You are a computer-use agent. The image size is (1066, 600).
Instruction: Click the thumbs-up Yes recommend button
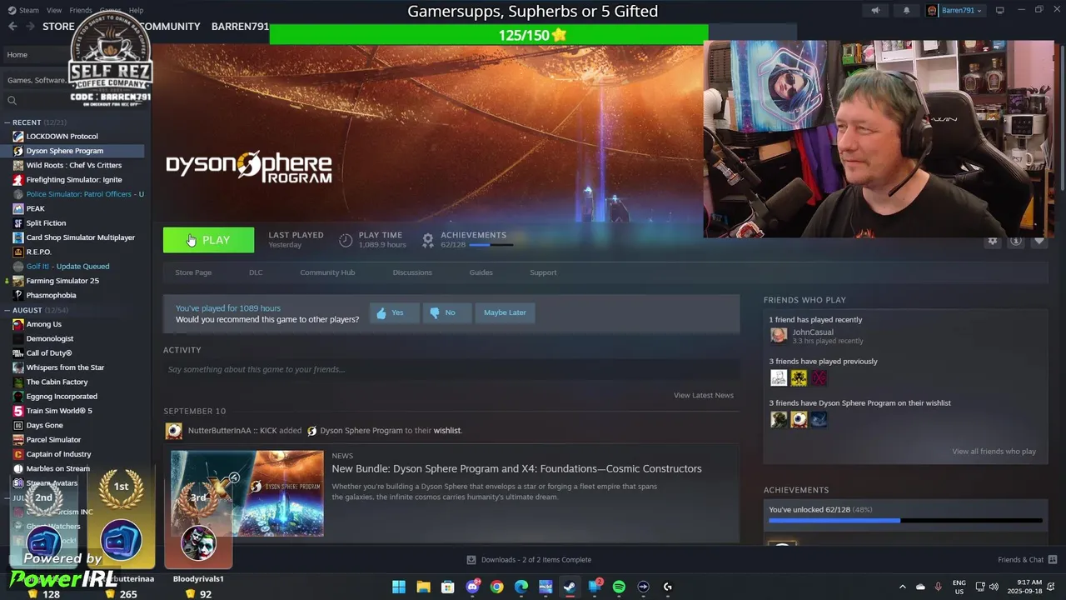tap(394, 312)
